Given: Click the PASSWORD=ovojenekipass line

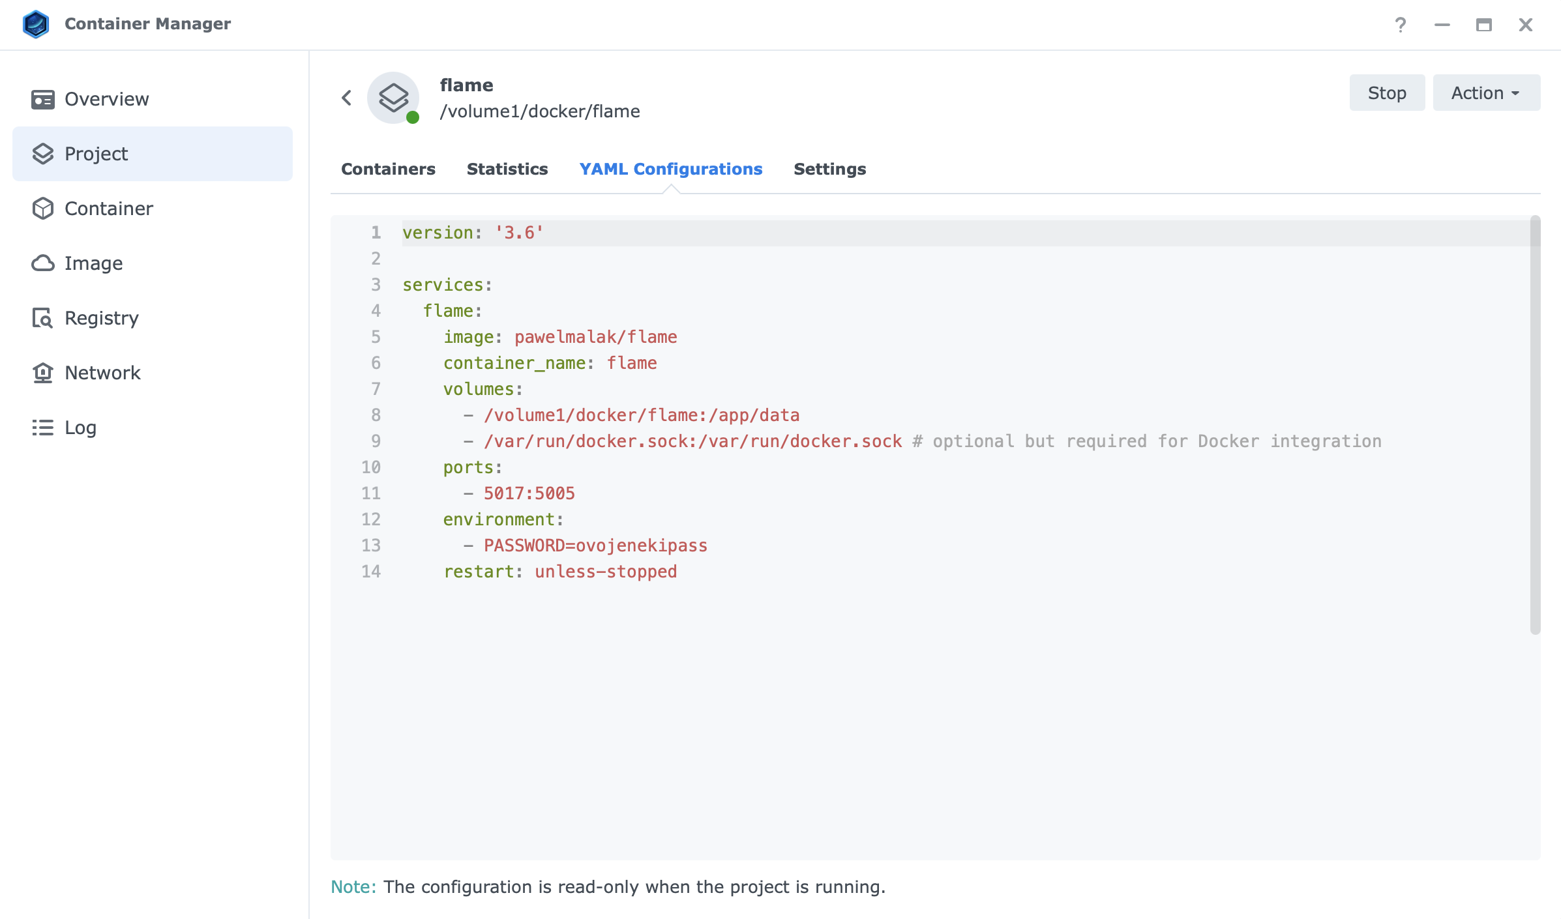Looking at the screenshot, I should click(x=595, y=546).
